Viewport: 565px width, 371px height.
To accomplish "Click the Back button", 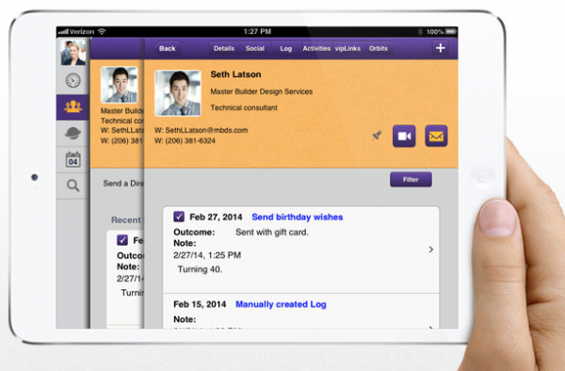I will pyautogui.click(x=167, y=49).
